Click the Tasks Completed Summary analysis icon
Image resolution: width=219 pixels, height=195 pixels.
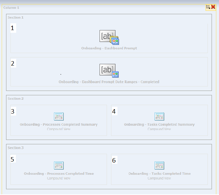pos(159,116)
